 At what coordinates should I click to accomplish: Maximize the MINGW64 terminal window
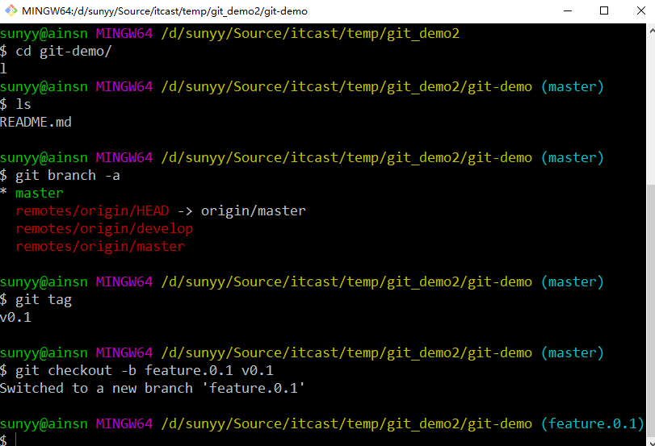603,11
